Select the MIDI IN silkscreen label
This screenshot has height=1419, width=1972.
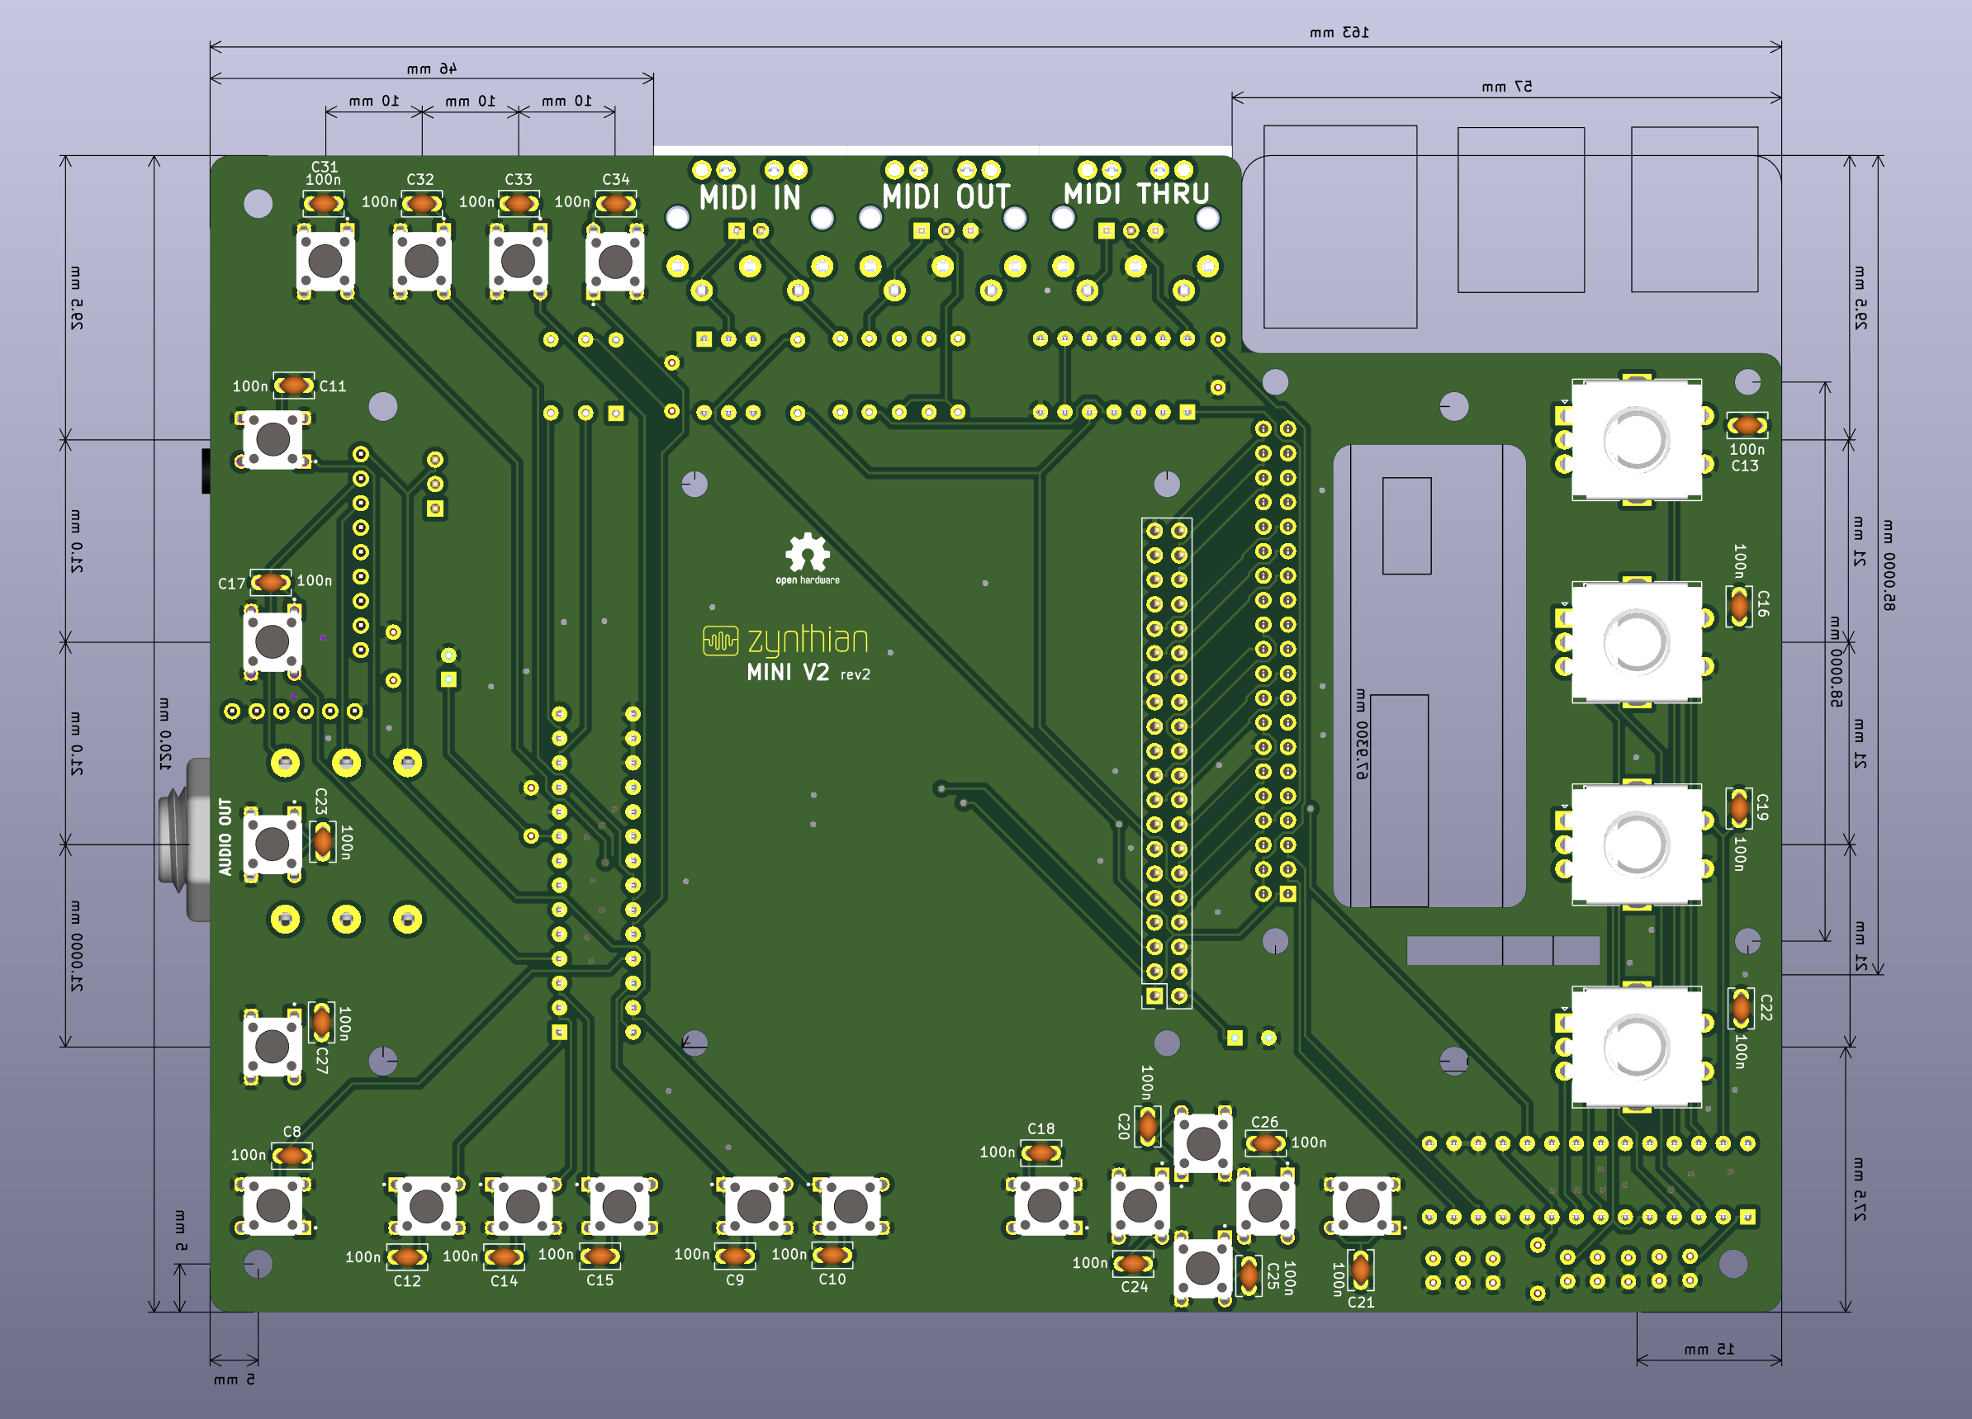pyautogui.click(x=750, y=198)
